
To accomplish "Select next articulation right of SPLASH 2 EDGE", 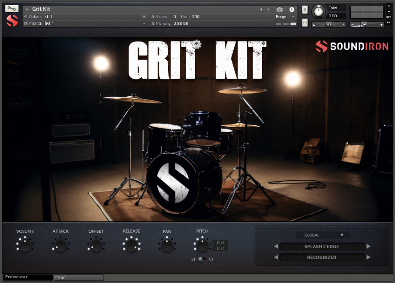I will [368, 246].
